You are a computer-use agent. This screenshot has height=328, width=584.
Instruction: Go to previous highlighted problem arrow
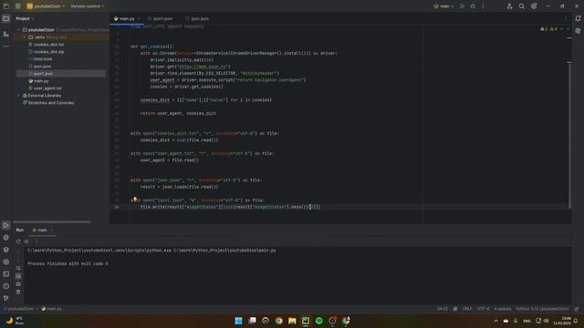562,29
